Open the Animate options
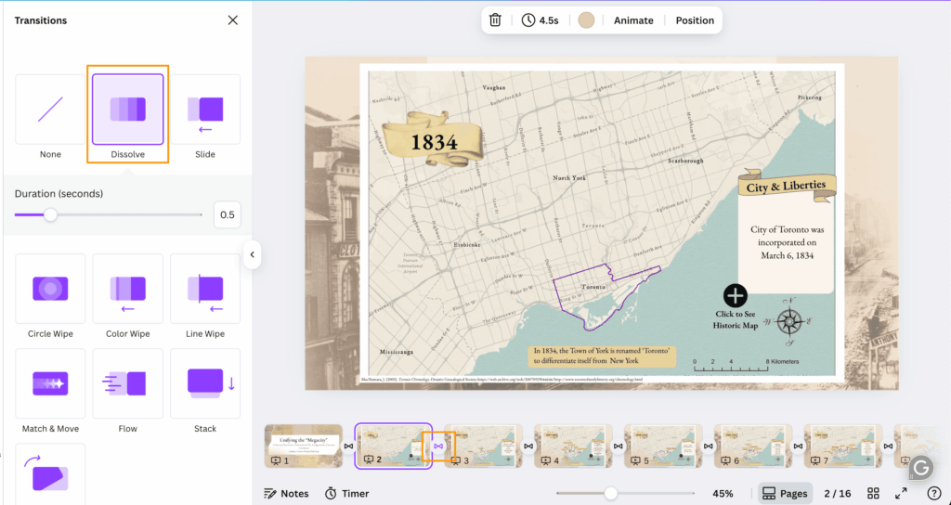 pyautogui.click(x=633, y=20)
